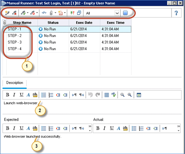Image resolution: width=185 pixels, height=154 pixels.
Task: Toggle Underline in the Actual editor toolbar
Action: pyautogui.click(x=112, y=128)
